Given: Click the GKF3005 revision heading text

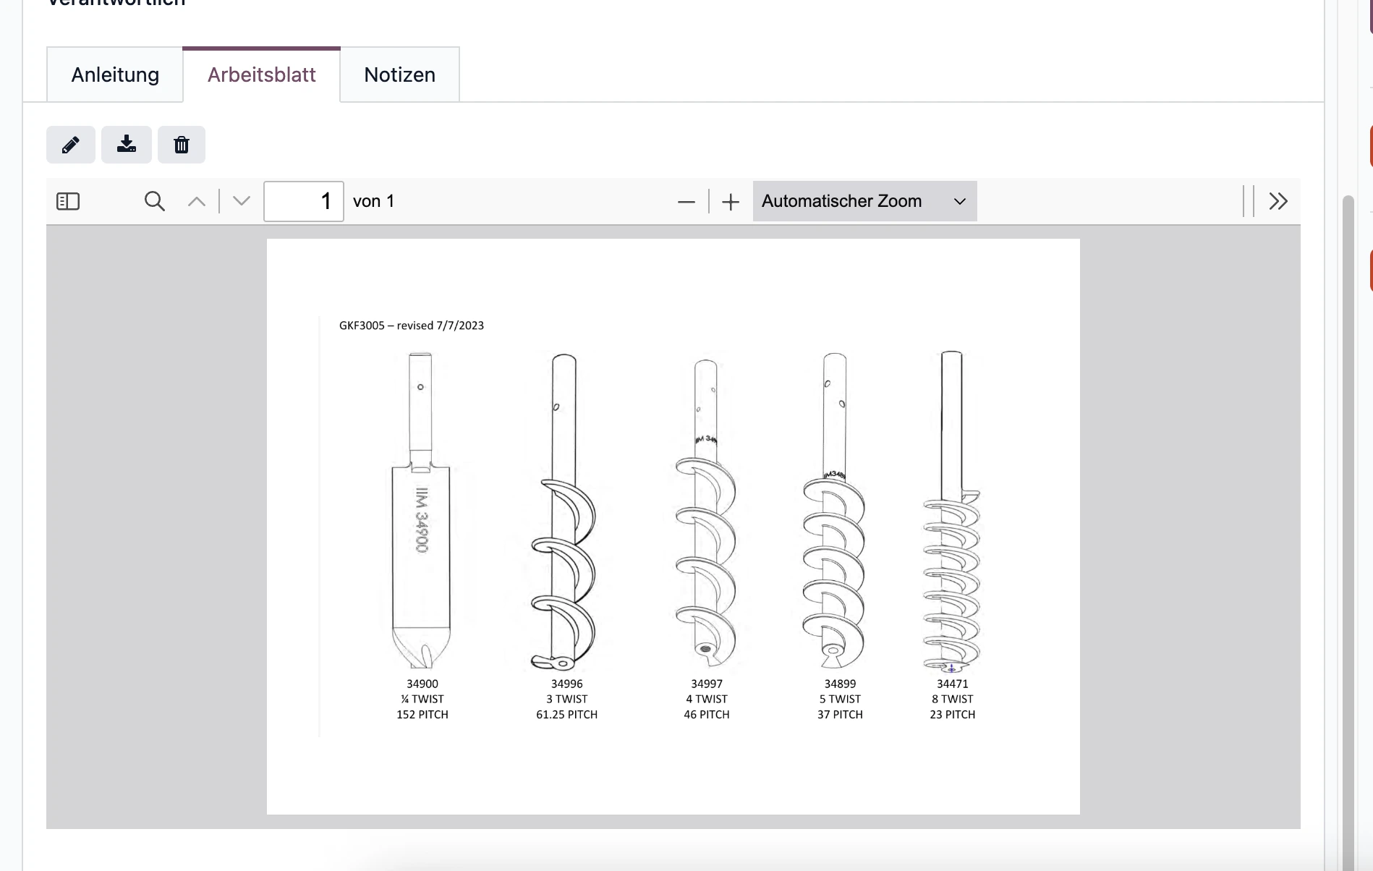Looking at the screenshot, I should pyautogui.click(x=412, y=325).
